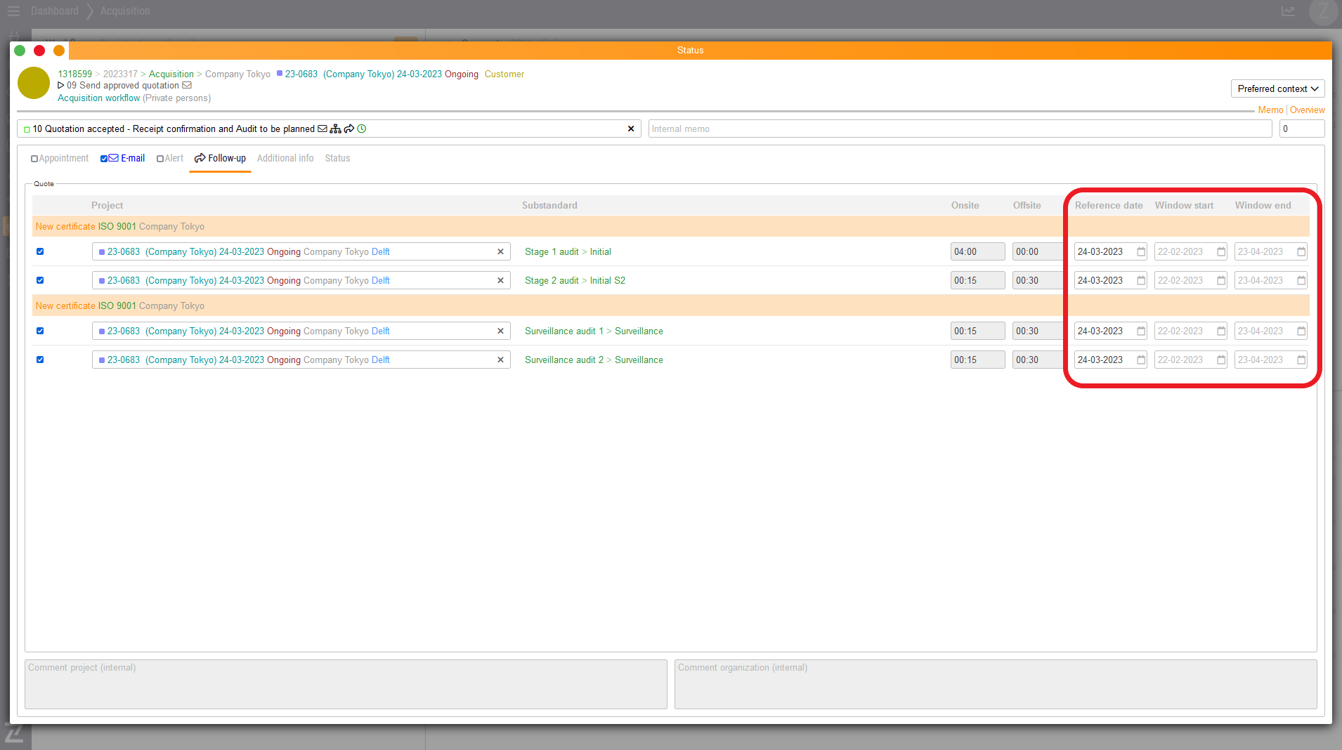Open calendar for Surveillance audit 2 window end
Image resolution: width=1342 pixels, height=750 pixels.
(x=1301, y=360)
